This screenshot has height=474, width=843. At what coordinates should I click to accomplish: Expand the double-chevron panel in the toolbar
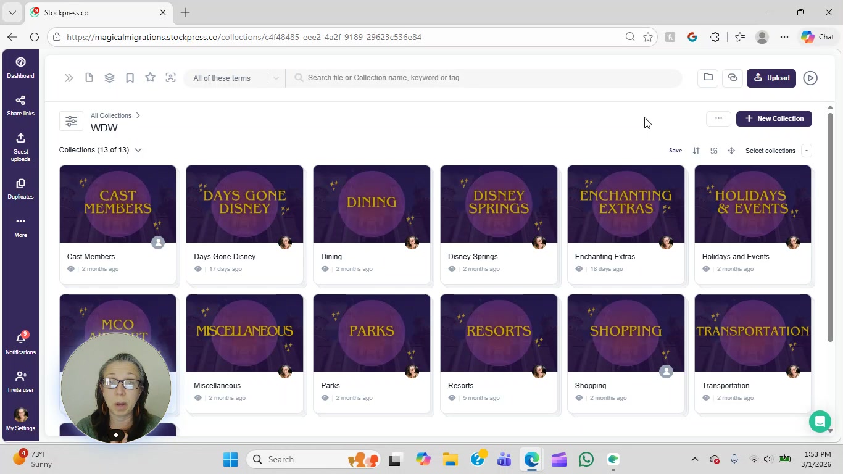[x=69, y=78]
